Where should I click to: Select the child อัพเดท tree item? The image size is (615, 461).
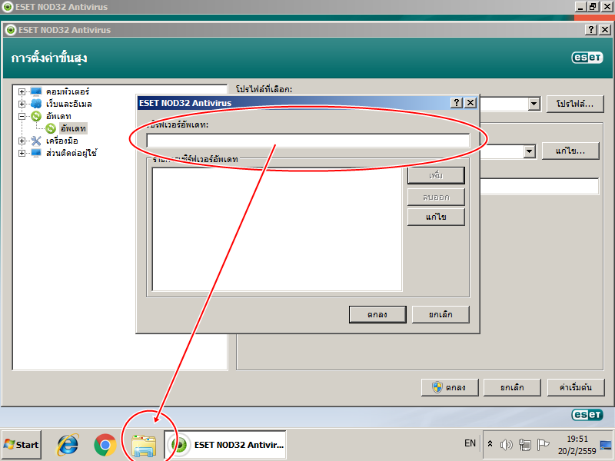[x=73, y=128]
